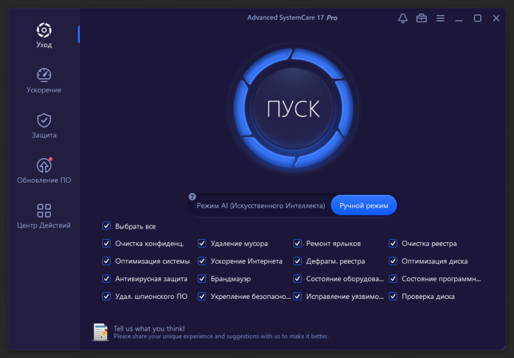Uncheck Состояние программн... checkbox
The height and width of the screenshot is (358, 514).
click(393, 279)
